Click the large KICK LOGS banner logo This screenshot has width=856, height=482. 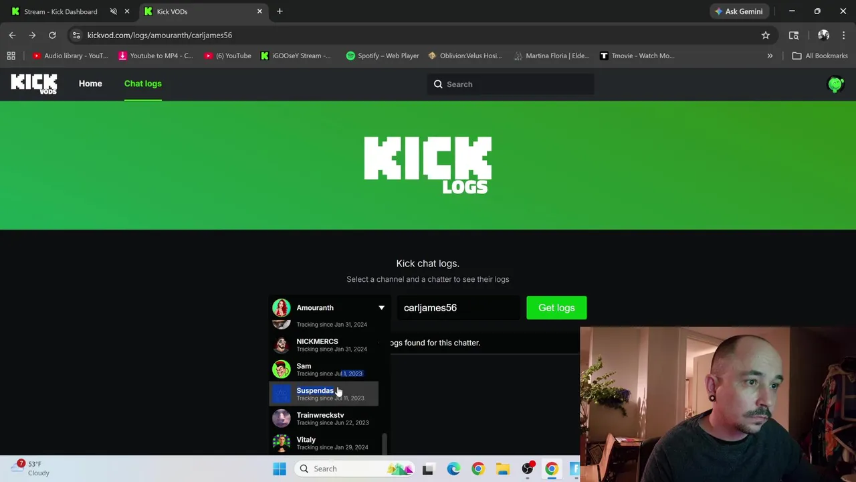428,165
